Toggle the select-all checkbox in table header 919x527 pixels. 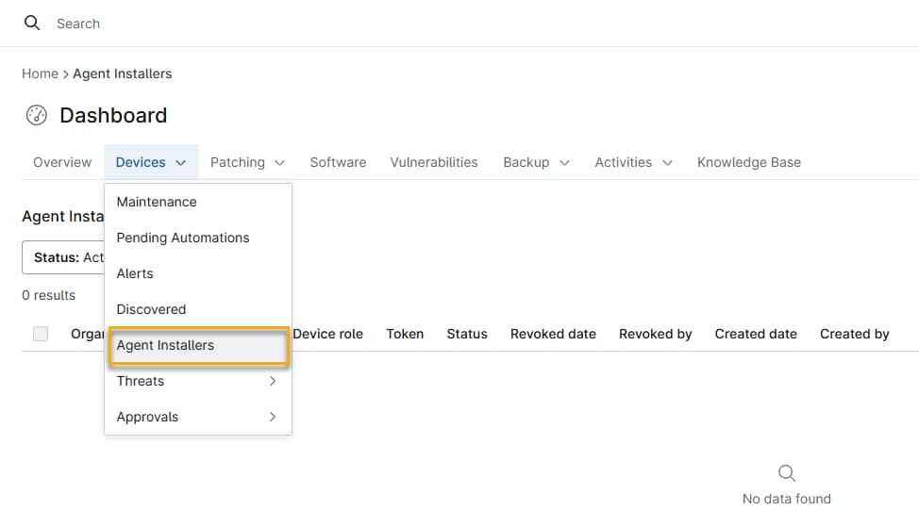point(41,334)
